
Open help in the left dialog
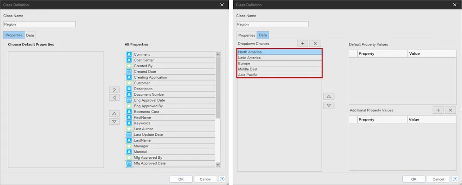222,179
